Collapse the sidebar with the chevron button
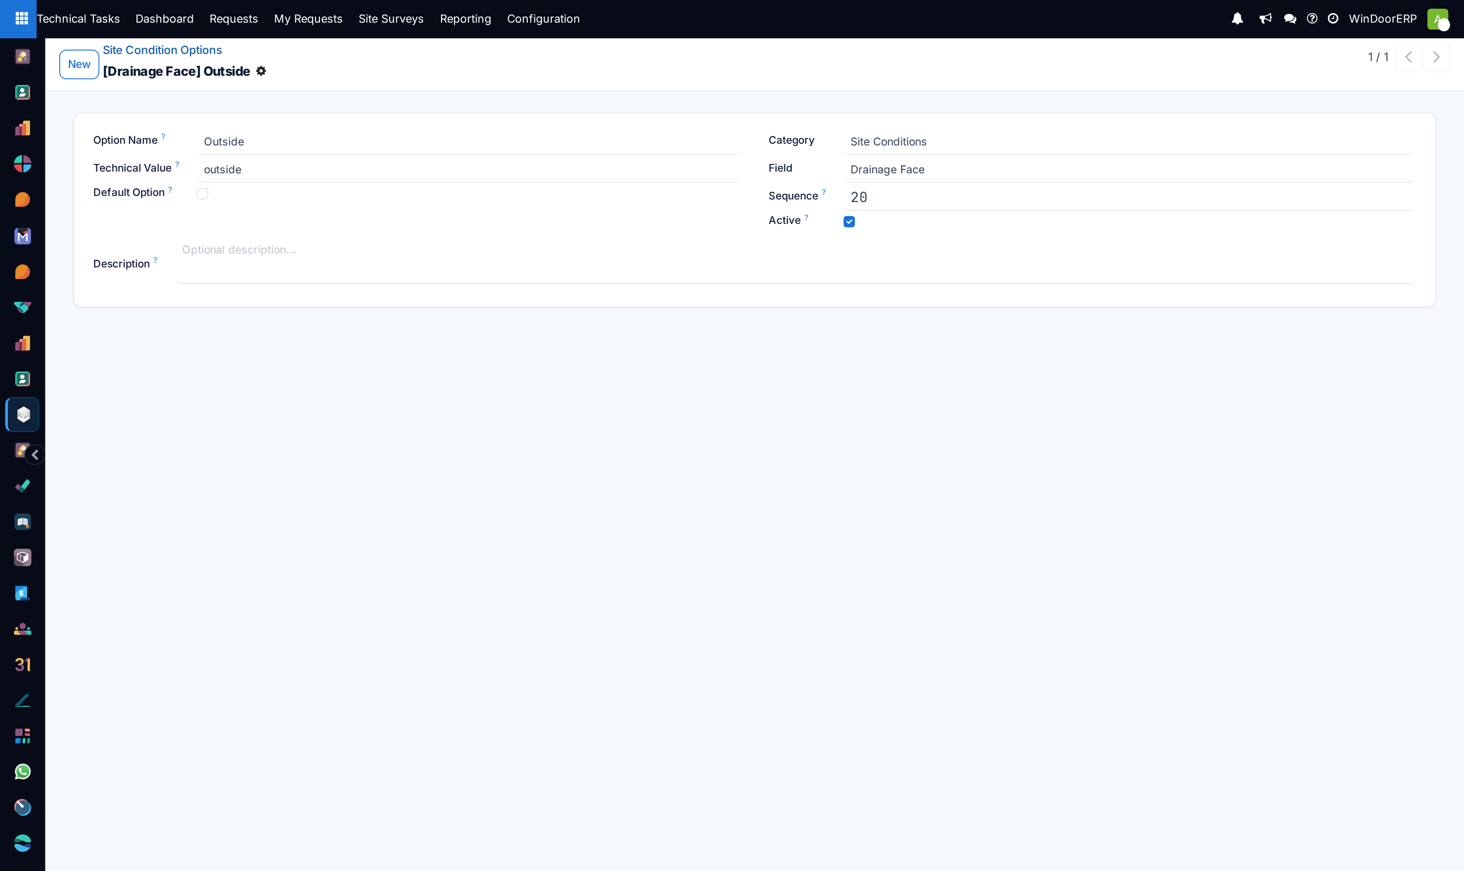Image resolution: width=1464 pixels, height=871 pixels. pos(35,455)
